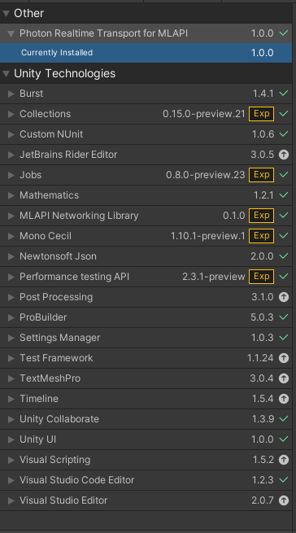Expand the Jobs package arrow

(x=11, y=175)
